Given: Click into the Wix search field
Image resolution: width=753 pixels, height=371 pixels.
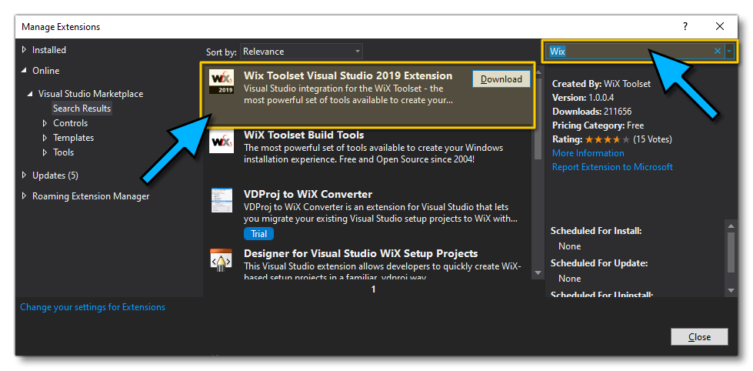Looking at the screenshot, I should [629, 51].
